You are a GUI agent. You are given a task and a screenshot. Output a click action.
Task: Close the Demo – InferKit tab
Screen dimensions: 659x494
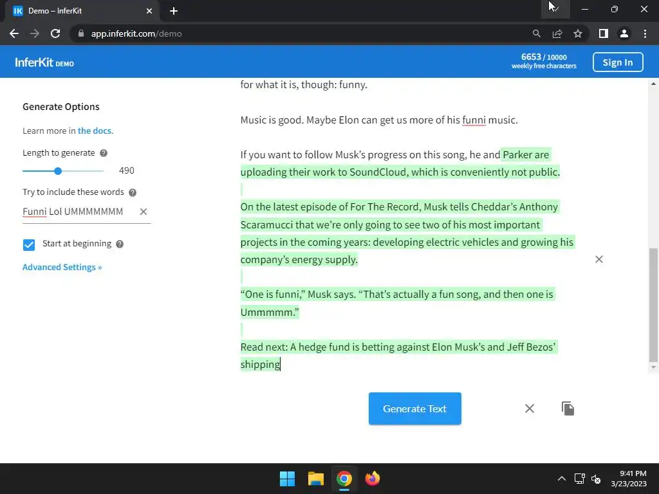click(x=149, y=11)
